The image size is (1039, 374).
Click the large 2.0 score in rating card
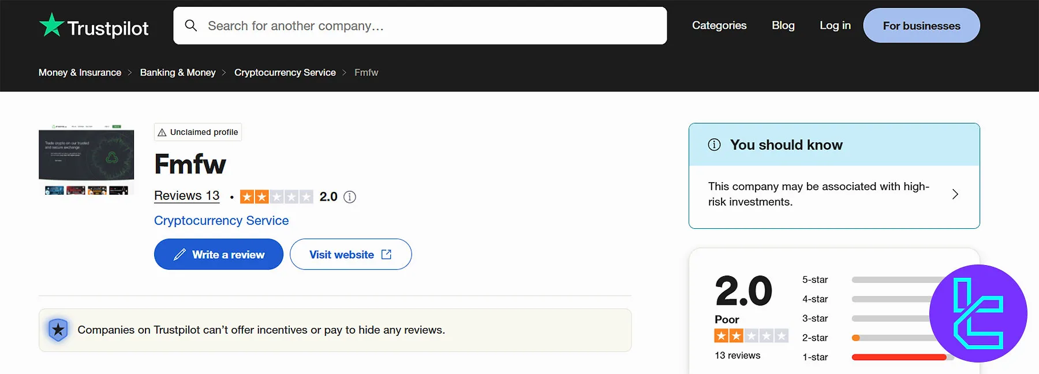click(743, 291)
